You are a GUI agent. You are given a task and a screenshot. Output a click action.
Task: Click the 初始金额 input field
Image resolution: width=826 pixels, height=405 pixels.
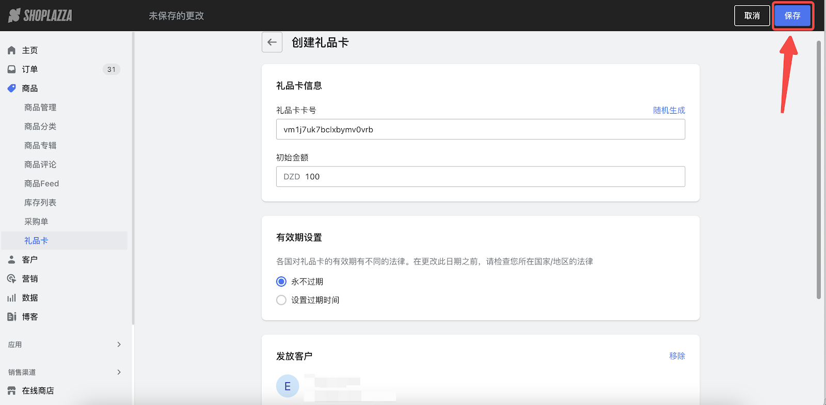(481, 177)
